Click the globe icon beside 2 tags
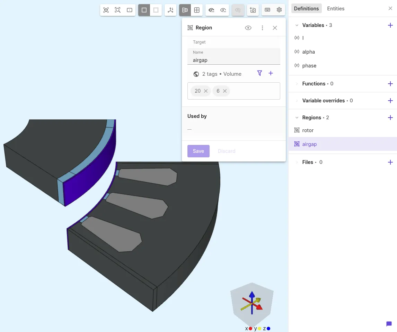397x332 pixels. pos(196,74)
